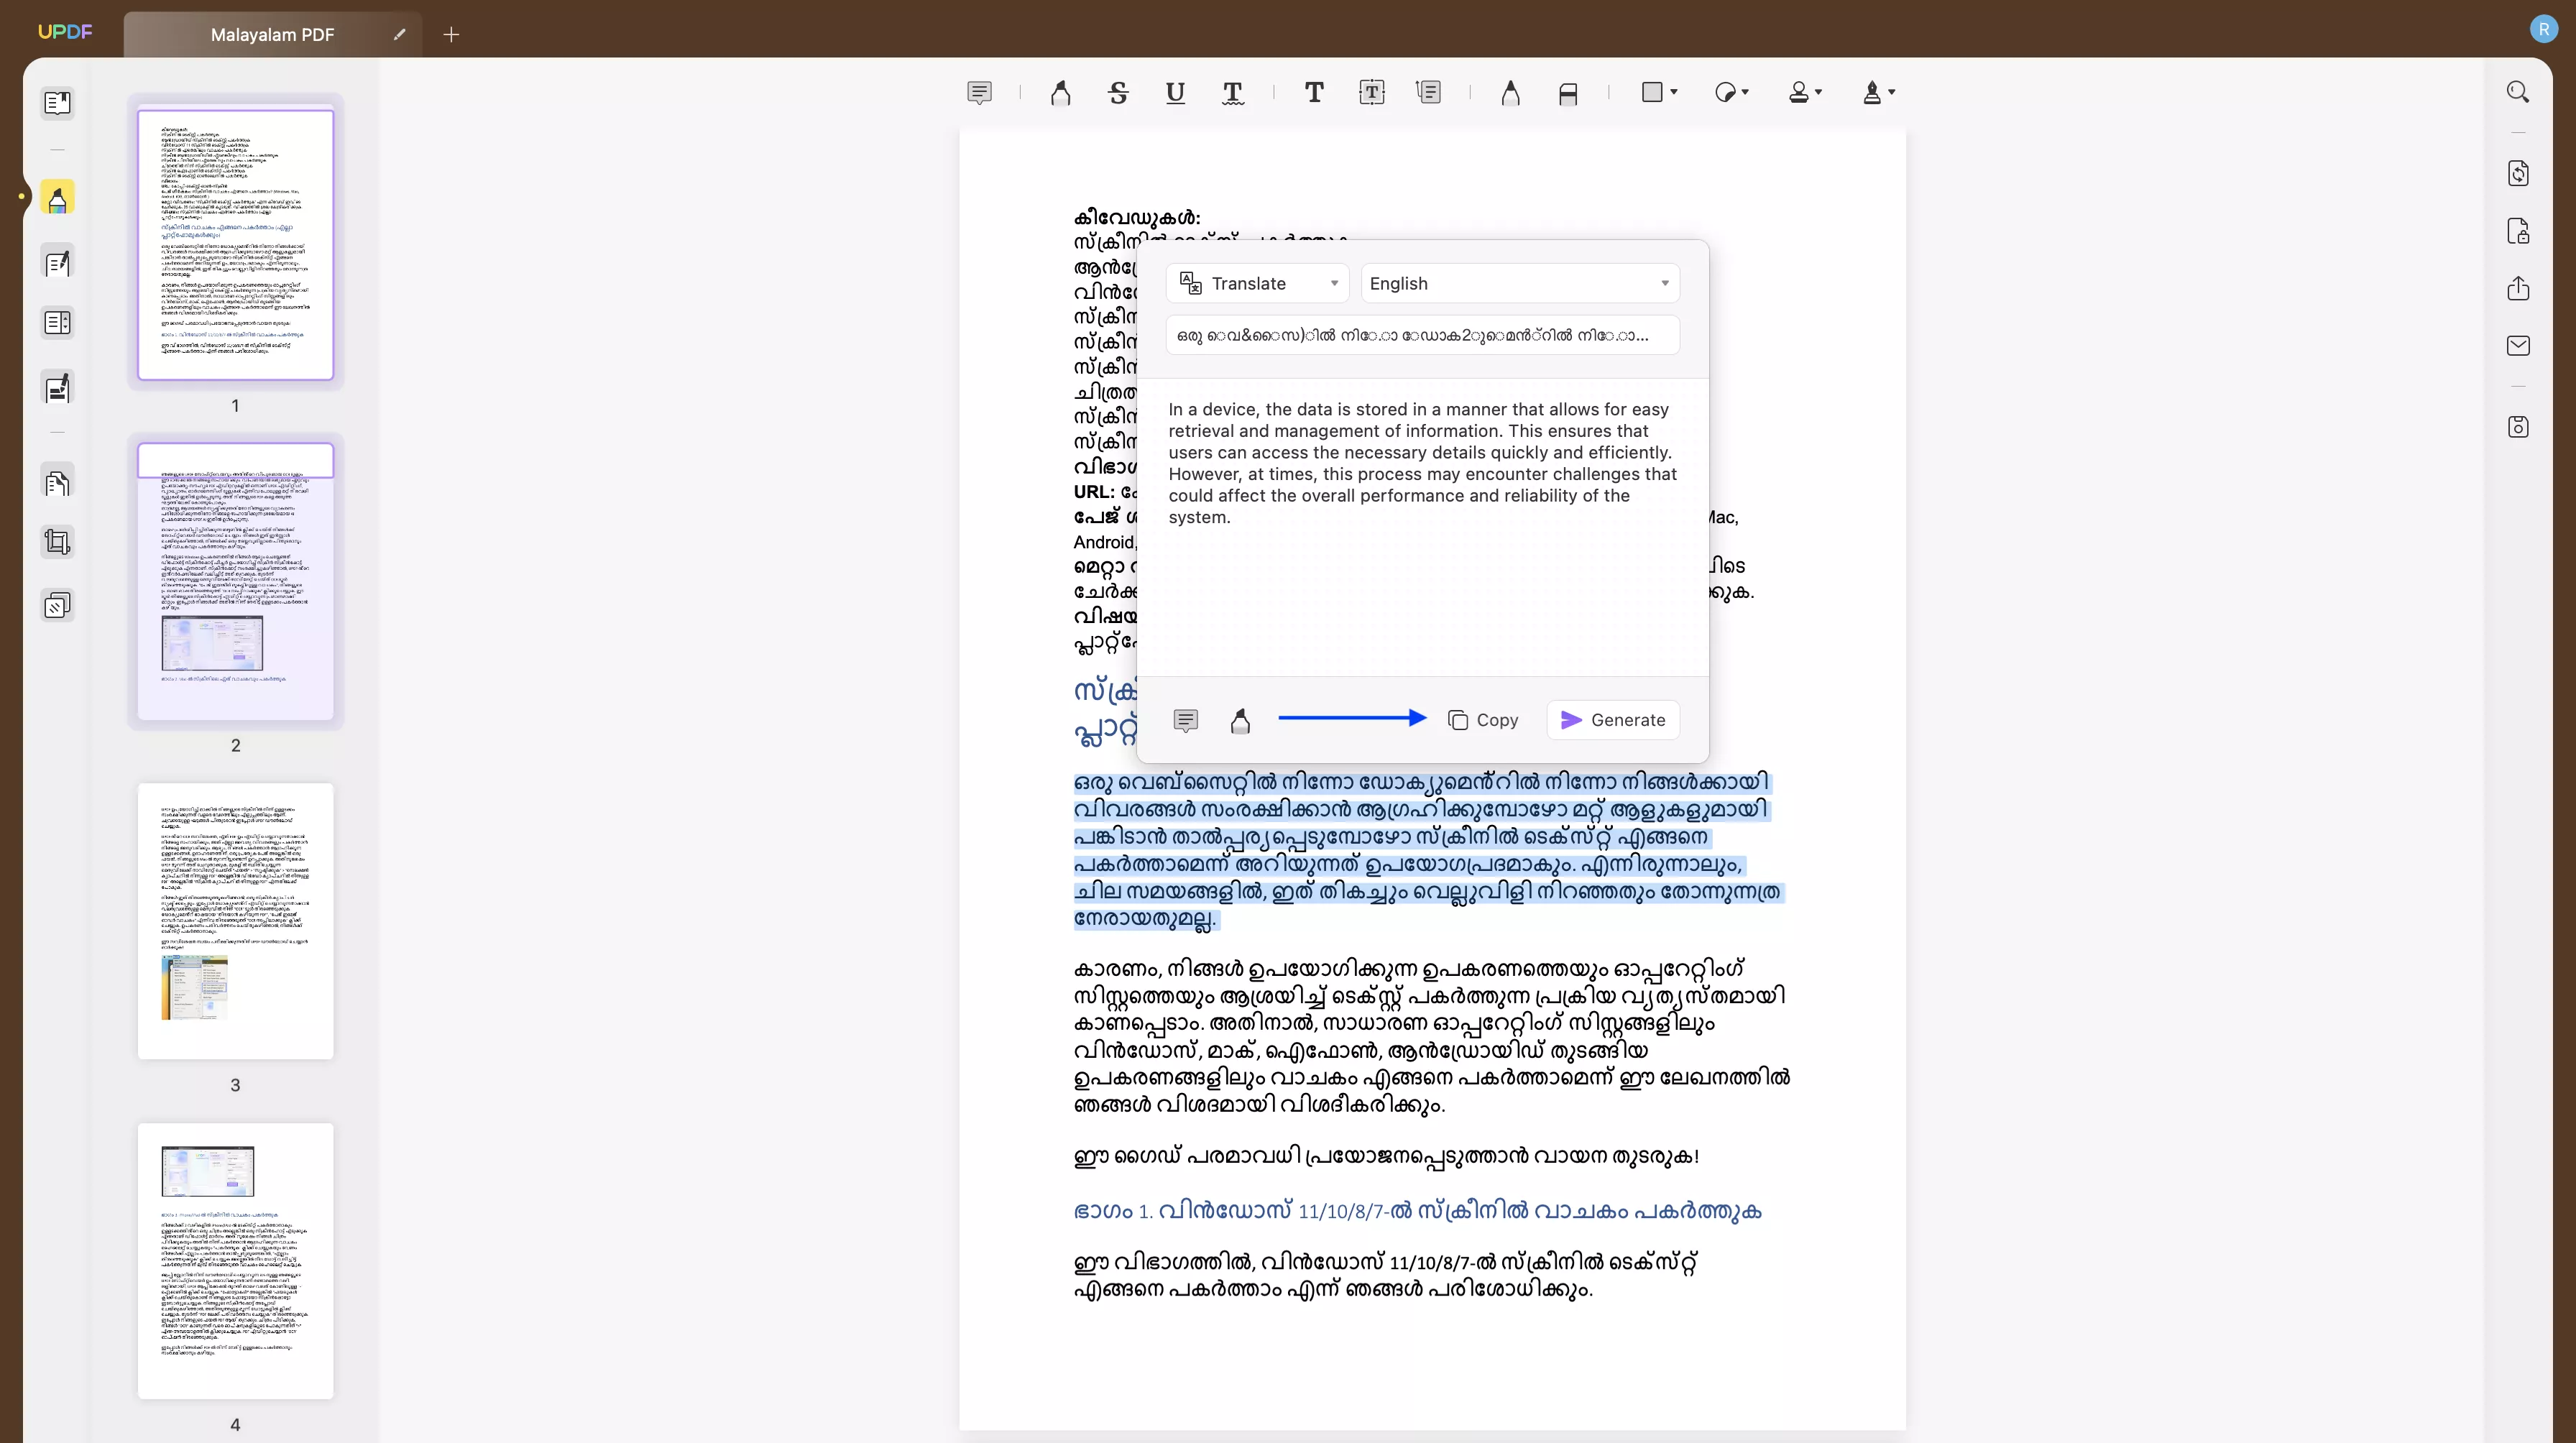Select page 3 thumbnail
2576x1443 pixels.
coord(235,921)
